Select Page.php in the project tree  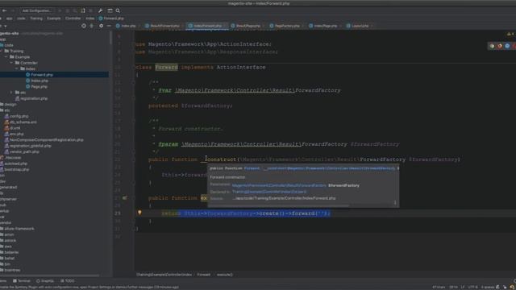click(x=40, y=86)
